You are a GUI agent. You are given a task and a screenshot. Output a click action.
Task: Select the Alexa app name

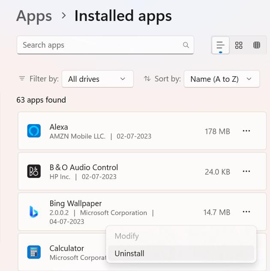59,127
